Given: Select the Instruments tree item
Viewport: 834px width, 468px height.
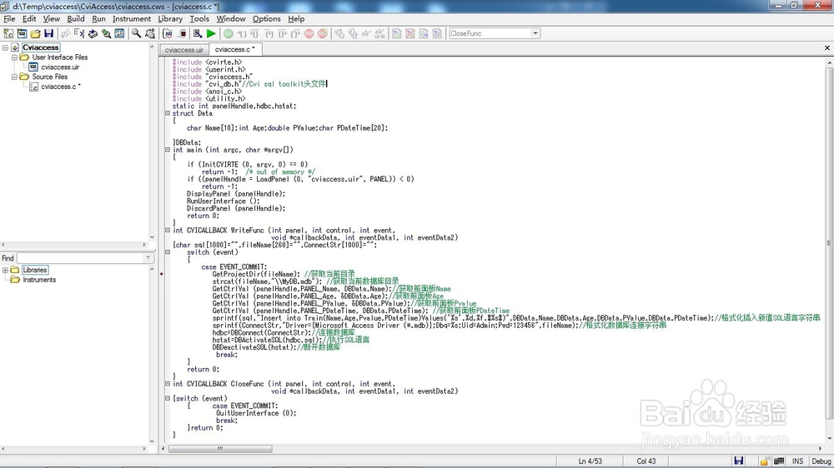Looking at the screenshot, I should click(x=39, y=280).
